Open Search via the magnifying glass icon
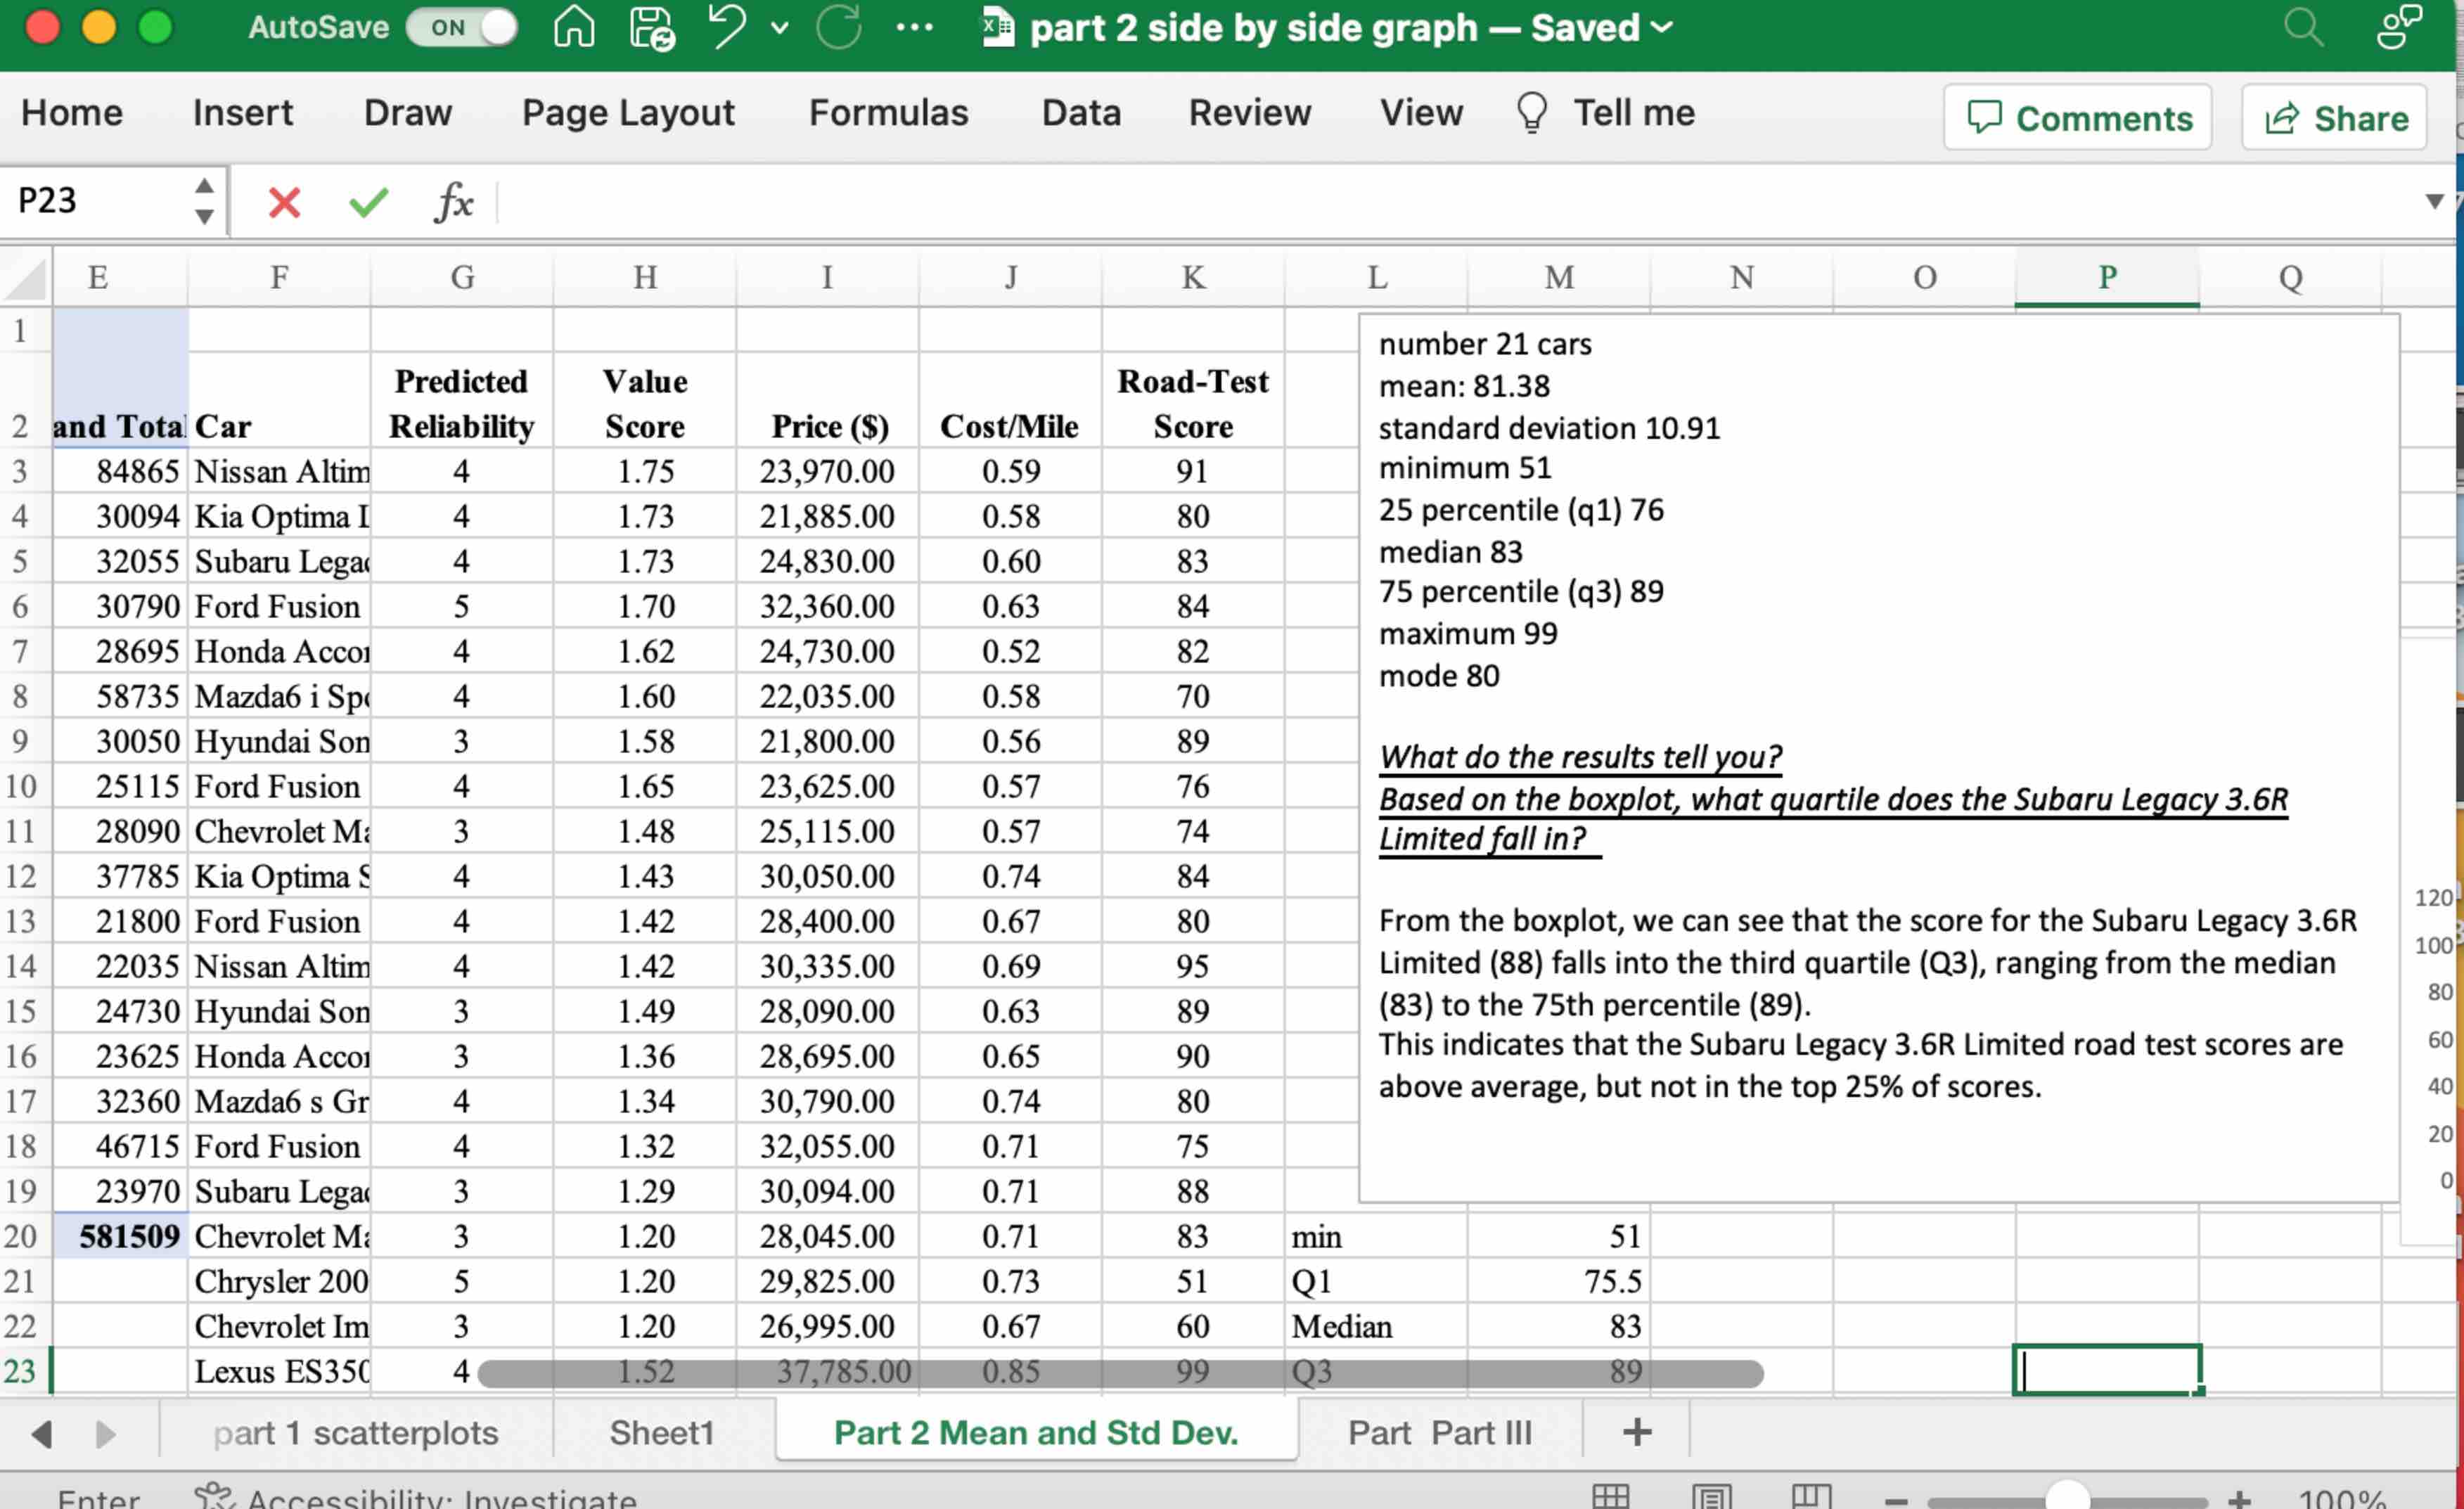Image resolution: width=2464 pixels, height=1509 pixels. 2304,27
